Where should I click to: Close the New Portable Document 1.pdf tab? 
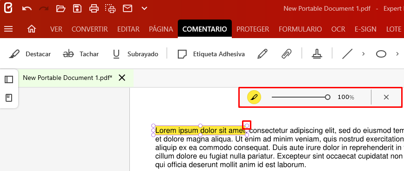(122, 78)
